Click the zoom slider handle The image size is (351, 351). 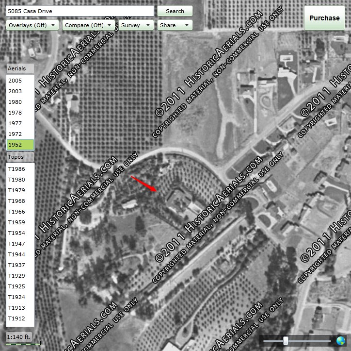click(x=286, y=341)
